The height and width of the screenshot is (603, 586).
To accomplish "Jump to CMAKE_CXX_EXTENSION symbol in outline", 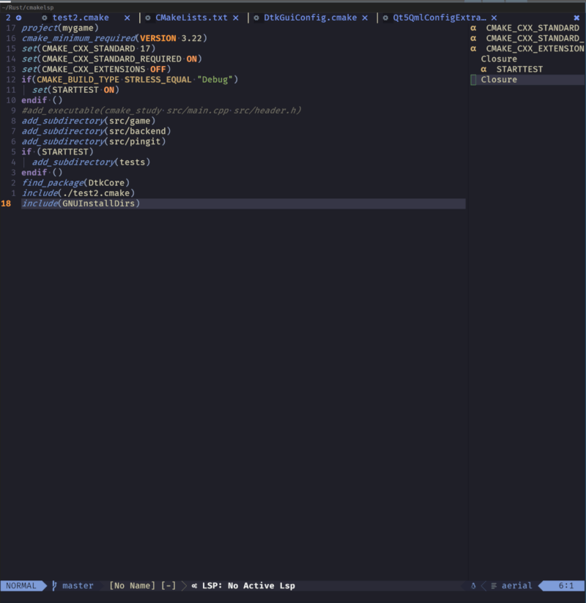I will 535,48.
